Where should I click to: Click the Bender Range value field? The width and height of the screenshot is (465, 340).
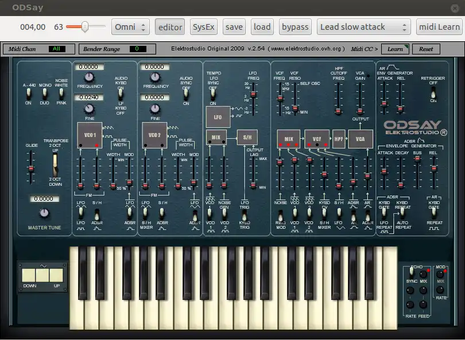tap(138, 49)
